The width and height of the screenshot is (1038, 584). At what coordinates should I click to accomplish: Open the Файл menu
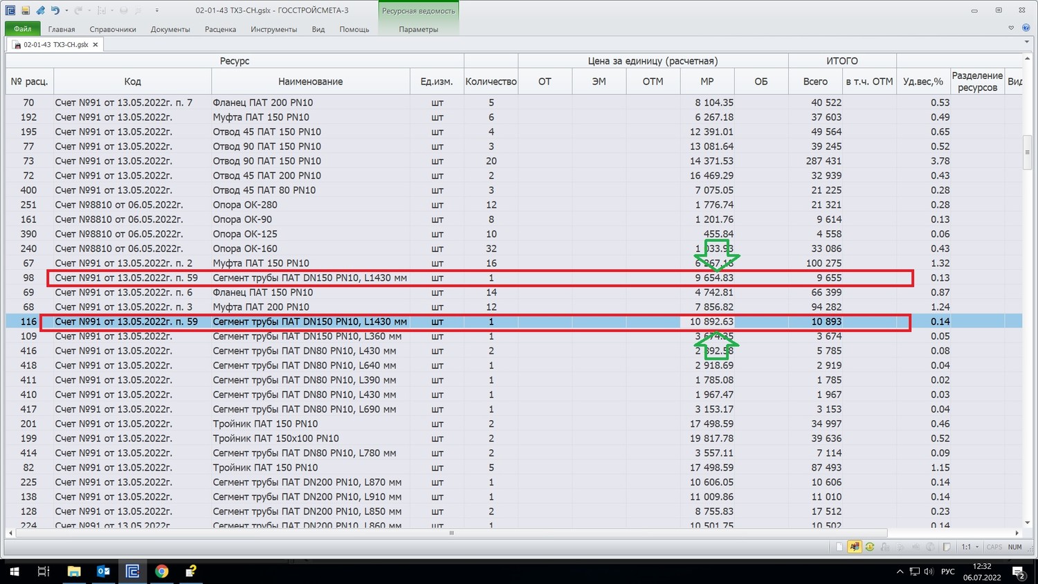22,29
